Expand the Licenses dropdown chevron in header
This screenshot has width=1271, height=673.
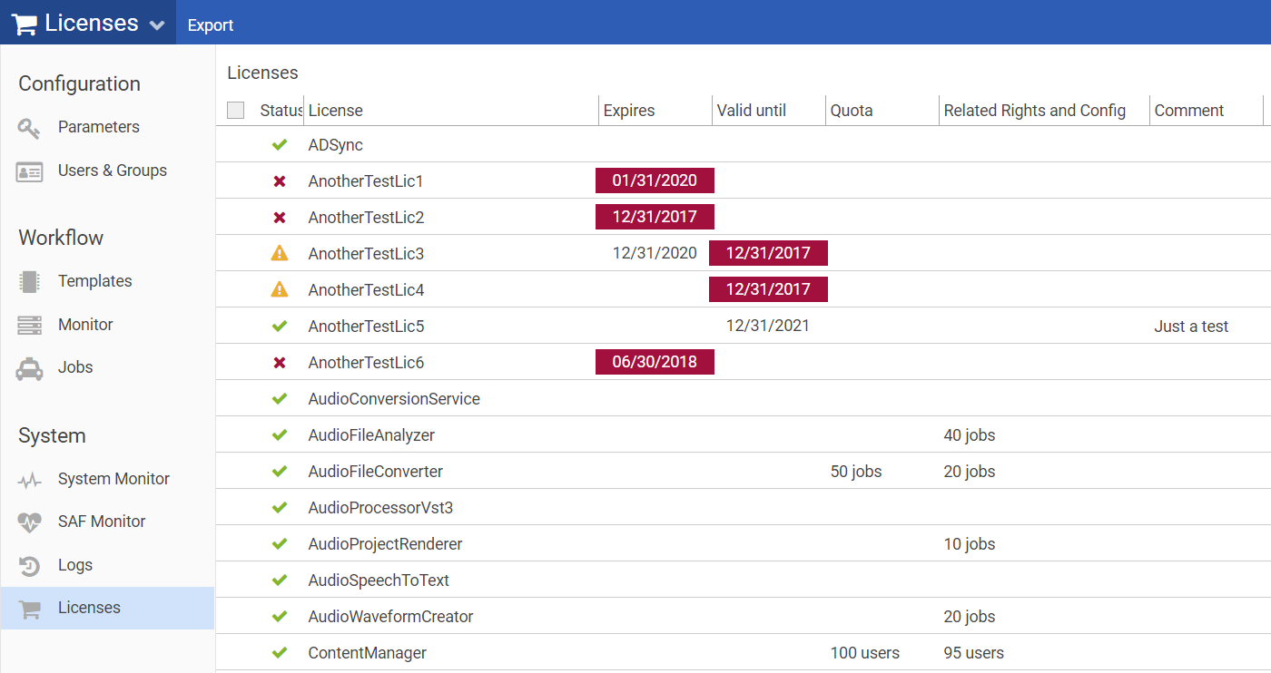point(157,24)
